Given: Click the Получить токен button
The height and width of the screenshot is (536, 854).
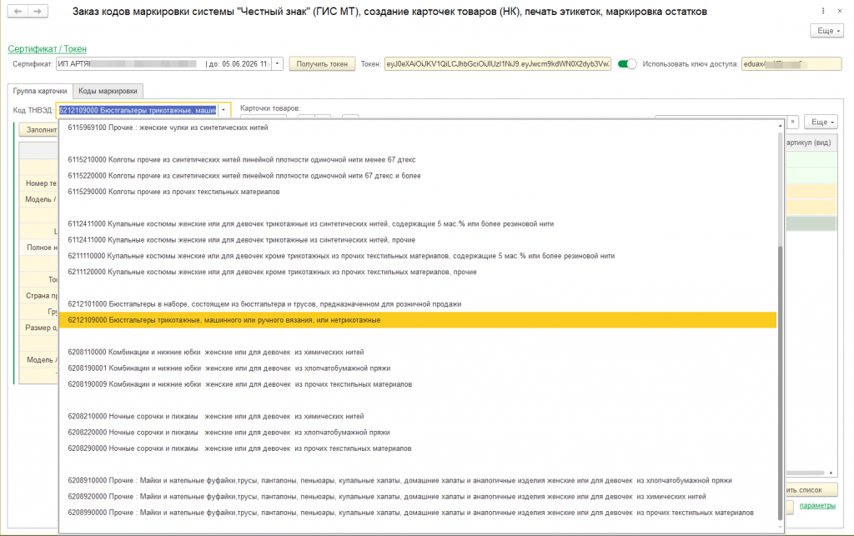Looking at the screenshot, I should point(322,63).
